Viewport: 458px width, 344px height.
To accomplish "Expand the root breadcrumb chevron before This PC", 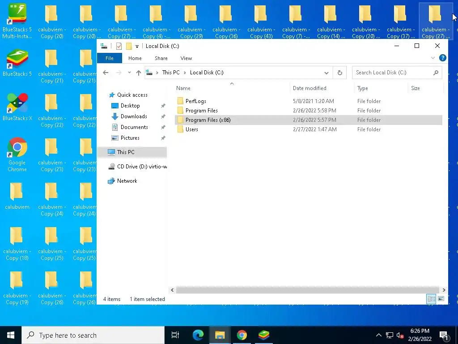I will [157, 73].
